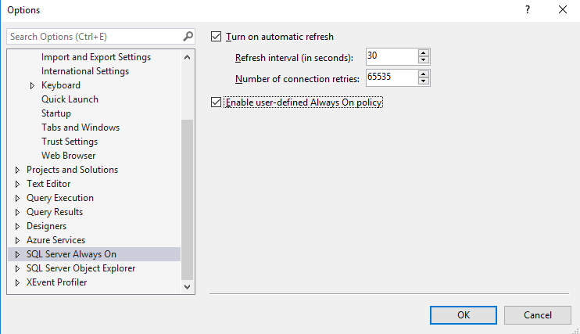Open Trust Settings page
Screen dimensions: 580x334
(x=70, y=142)
